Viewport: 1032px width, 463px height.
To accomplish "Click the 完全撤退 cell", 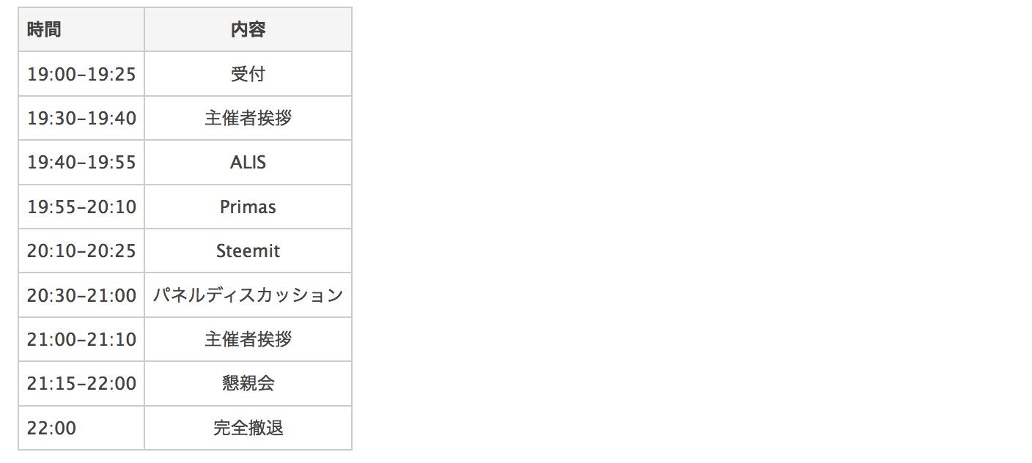I will click(x=248, y=428).
